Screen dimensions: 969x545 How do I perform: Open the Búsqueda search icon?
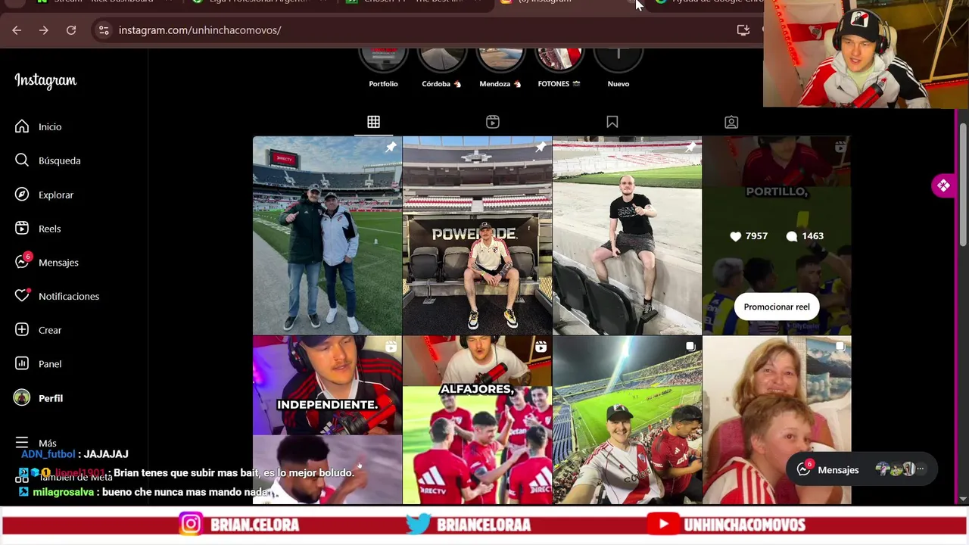tap(22, 160)
